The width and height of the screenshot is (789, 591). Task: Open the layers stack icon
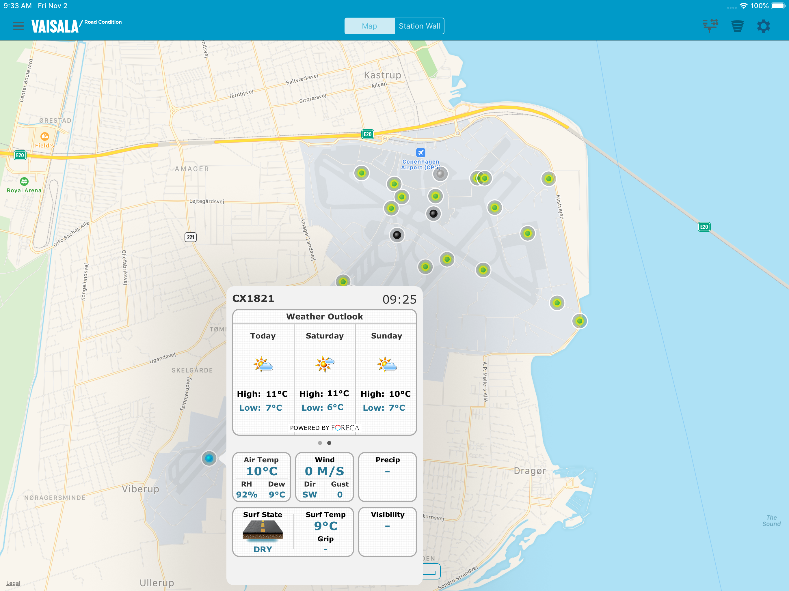[737, 26]
